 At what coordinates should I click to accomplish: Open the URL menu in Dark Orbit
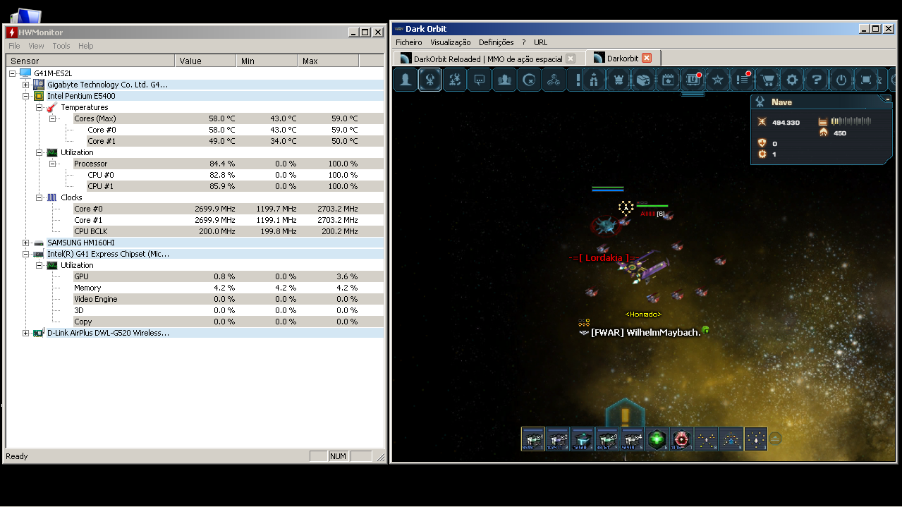(541, 42)
